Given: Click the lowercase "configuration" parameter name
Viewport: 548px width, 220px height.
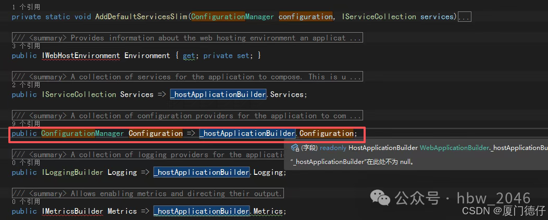Looking at the screenshot, I should click(305, 17).
